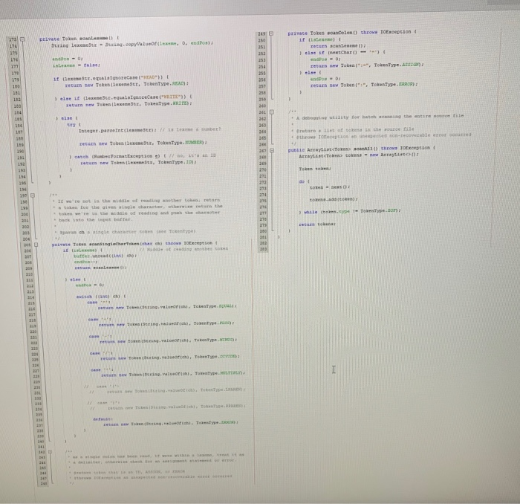Viewport: 520px width, 504px height.
Task: Click TokenType.ID in the catch block
Action: pyautogui.click(x=175, y=162)
